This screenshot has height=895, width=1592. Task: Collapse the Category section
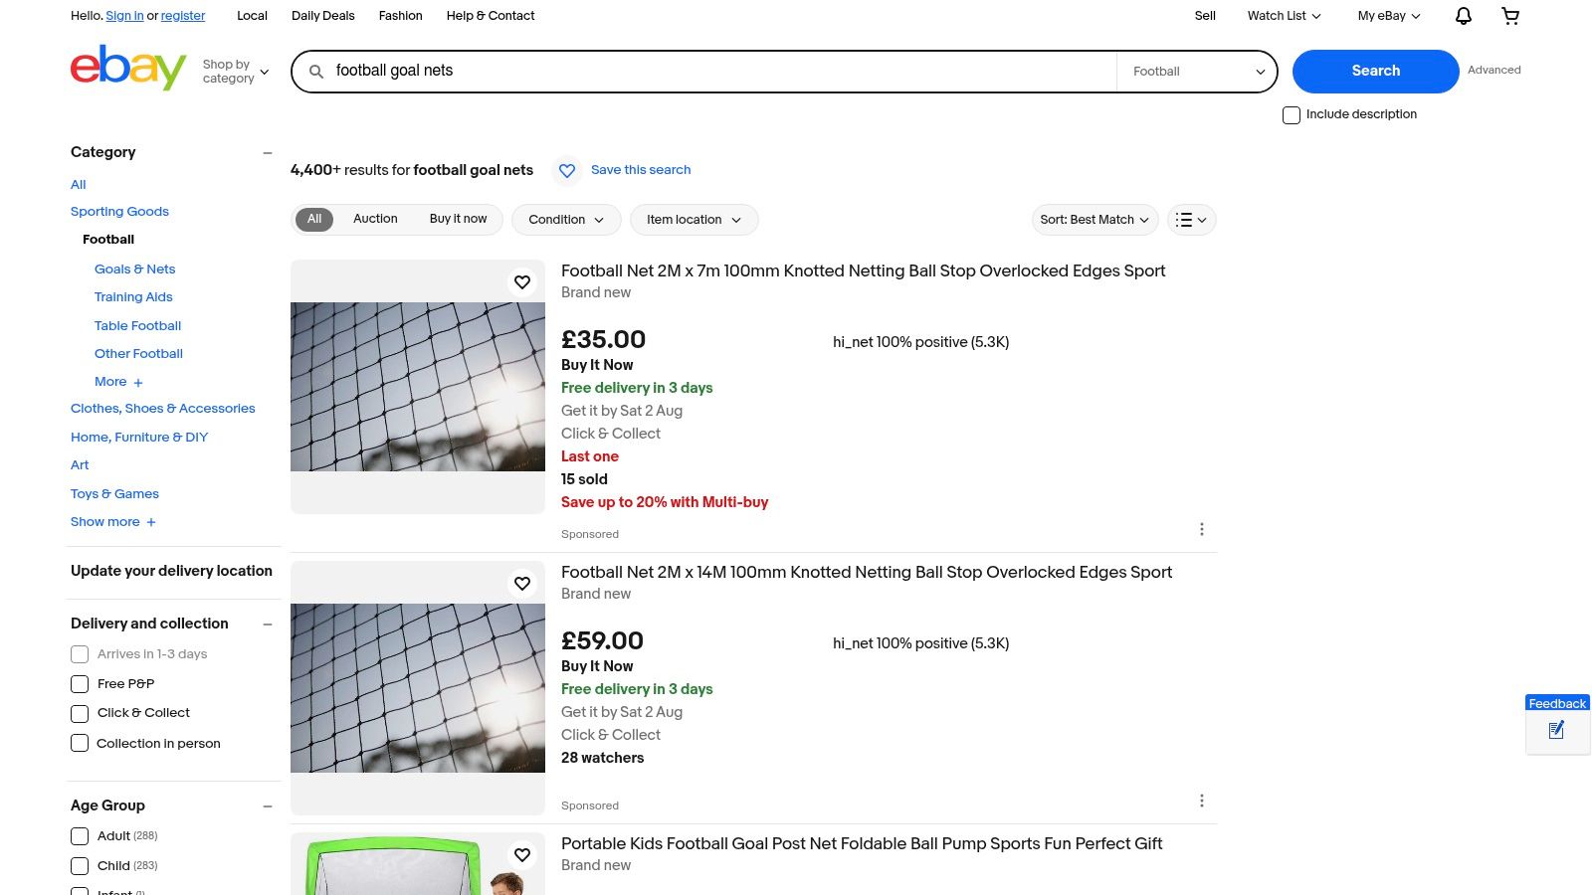(268, 153)
